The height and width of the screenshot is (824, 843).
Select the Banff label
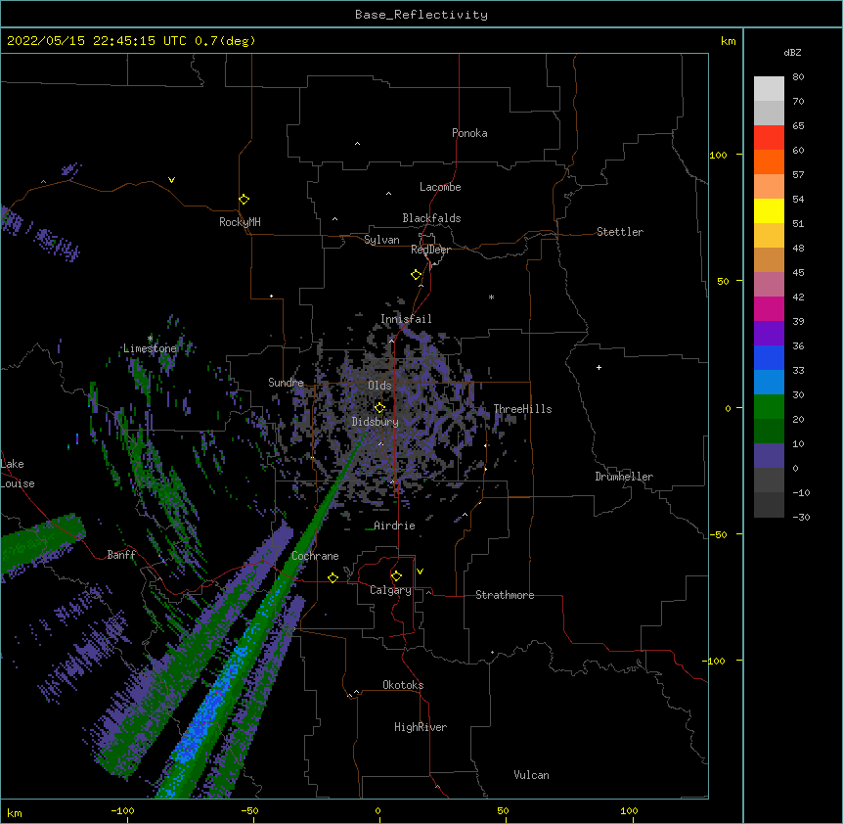(121, 555)
